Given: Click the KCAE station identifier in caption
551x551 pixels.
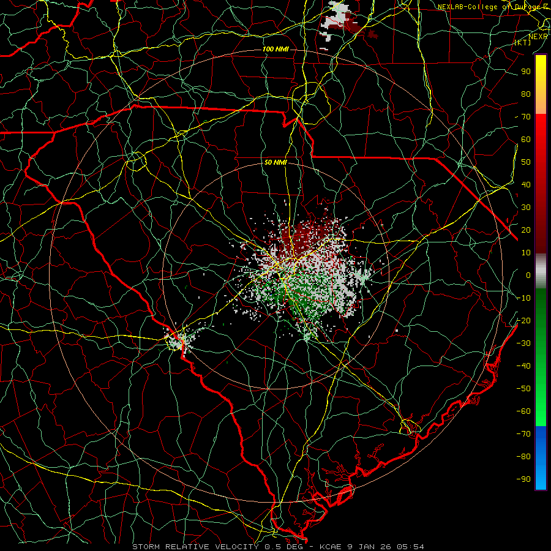Looking at the screenshot, I should pyautogui.click(x=331, y=547).
